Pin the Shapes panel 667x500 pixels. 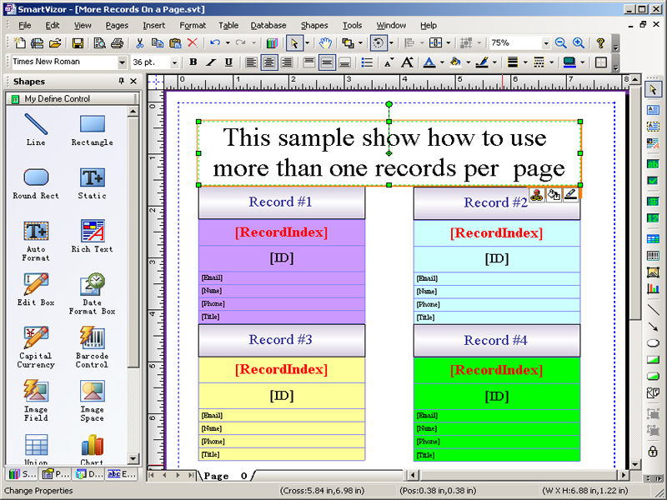pos(121,81)
